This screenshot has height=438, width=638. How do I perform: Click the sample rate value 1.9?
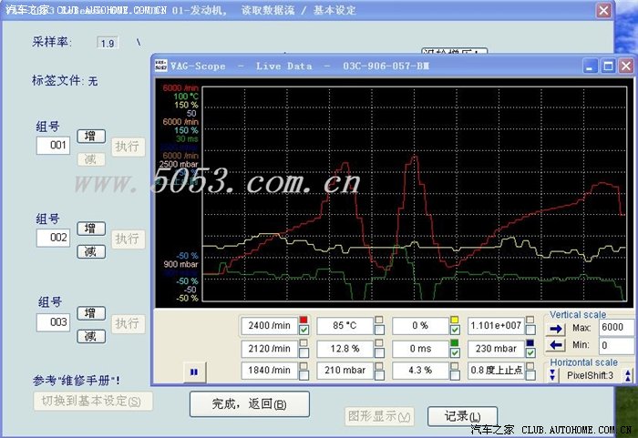click(108, 43)
